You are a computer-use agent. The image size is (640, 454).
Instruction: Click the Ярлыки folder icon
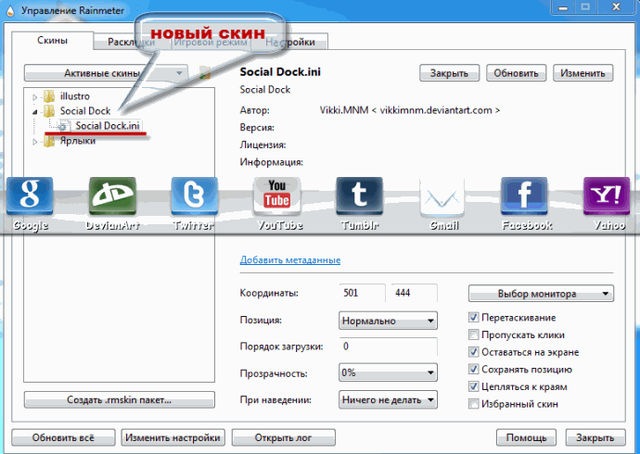click(x=49, y=141)
